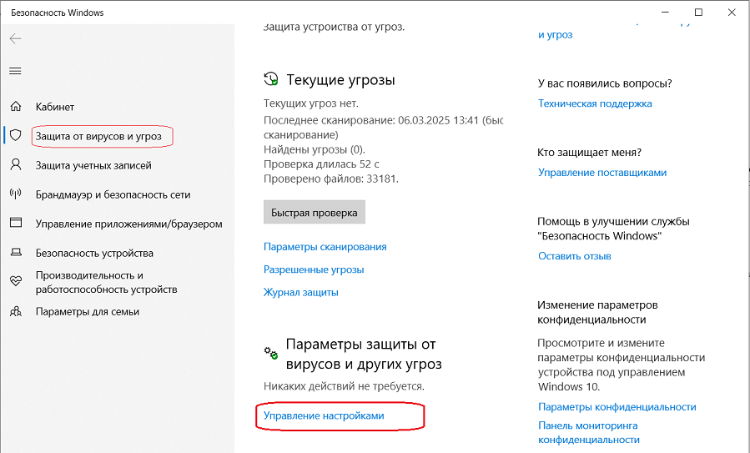Select Параметры для семьи in sidebar
750x453 pixels.
87,311
